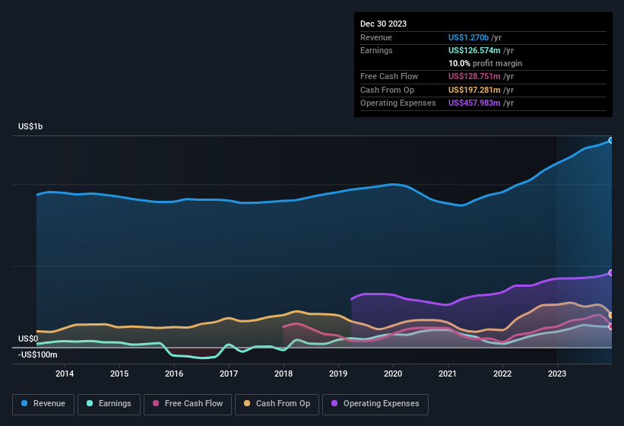Toggle the Earnings legend item

tap(109, 404)
